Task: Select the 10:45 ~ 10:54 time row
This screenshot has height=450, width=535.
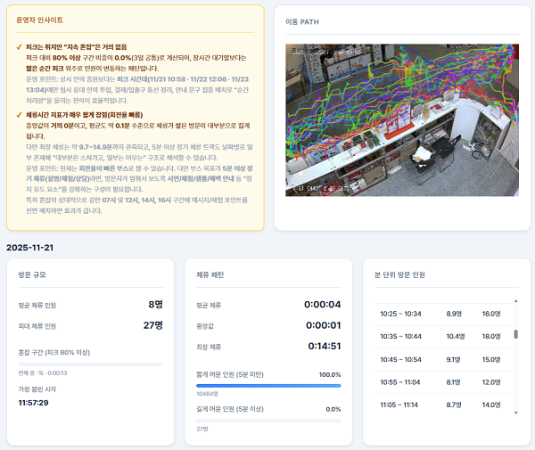Action: tap(443, 359)
